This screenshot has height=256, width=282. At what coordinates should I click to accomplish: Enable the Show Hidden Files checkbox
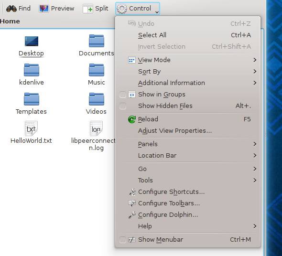pyautogui.click(x=123, y=106)
